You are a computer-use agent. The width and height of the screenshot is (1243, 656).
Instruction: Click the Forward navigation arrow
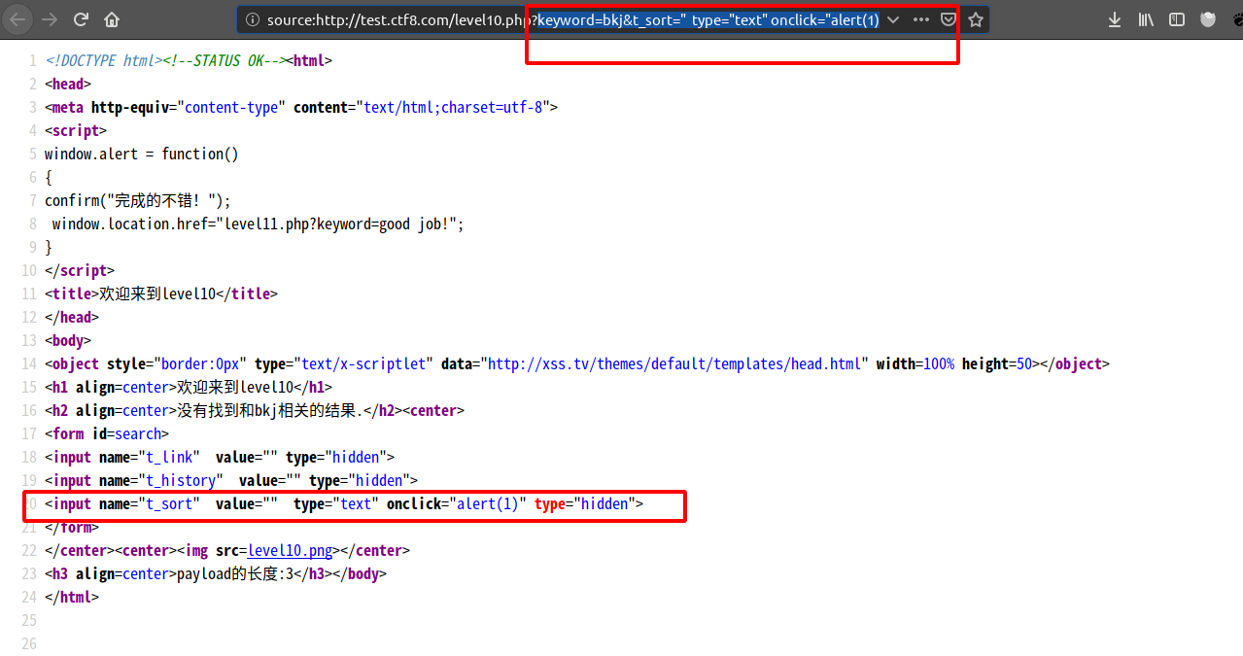(x=50, y=19)
